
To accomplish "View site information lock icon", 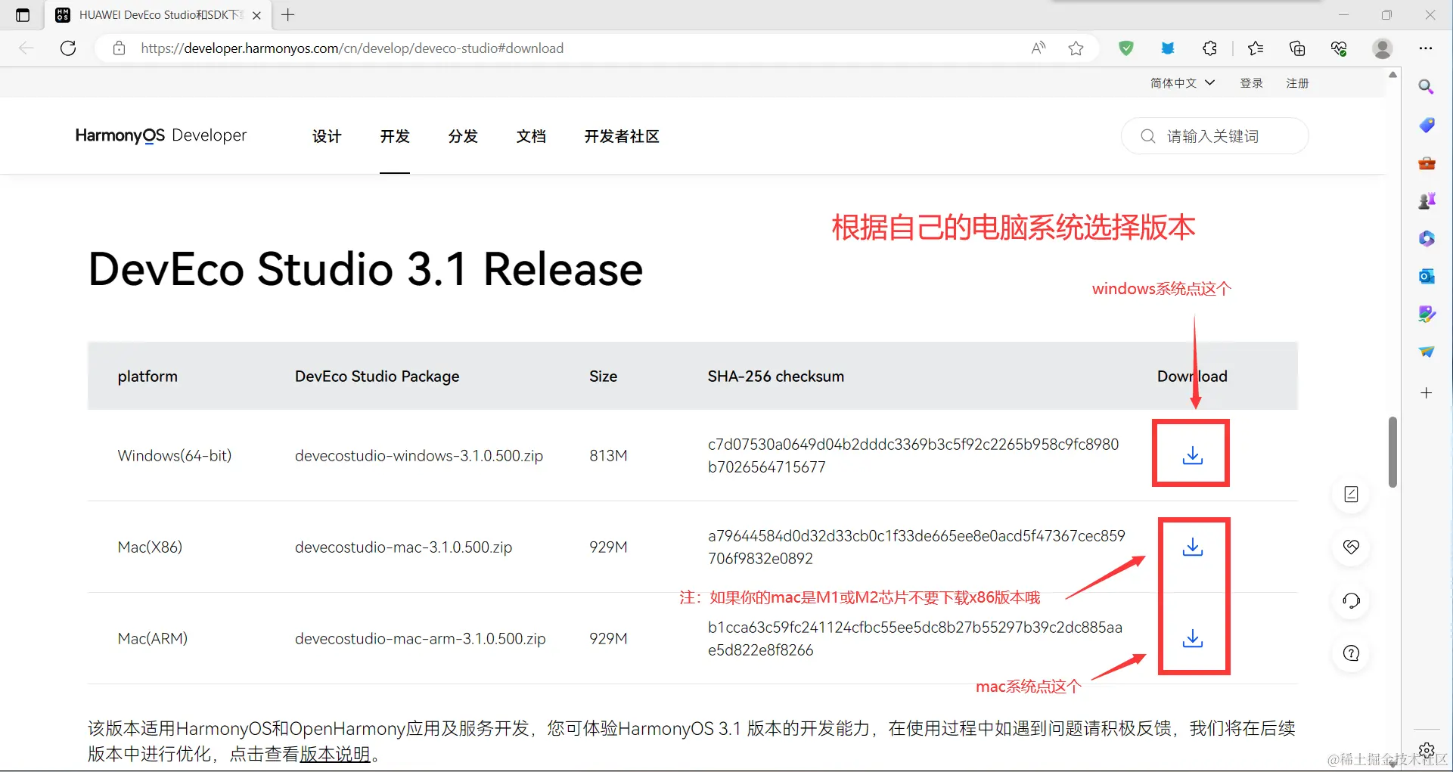I will [119, 48].
